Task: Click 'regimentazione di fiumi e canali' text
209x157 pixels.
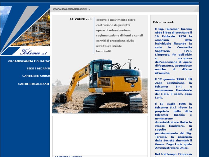Action: [119, 35]
